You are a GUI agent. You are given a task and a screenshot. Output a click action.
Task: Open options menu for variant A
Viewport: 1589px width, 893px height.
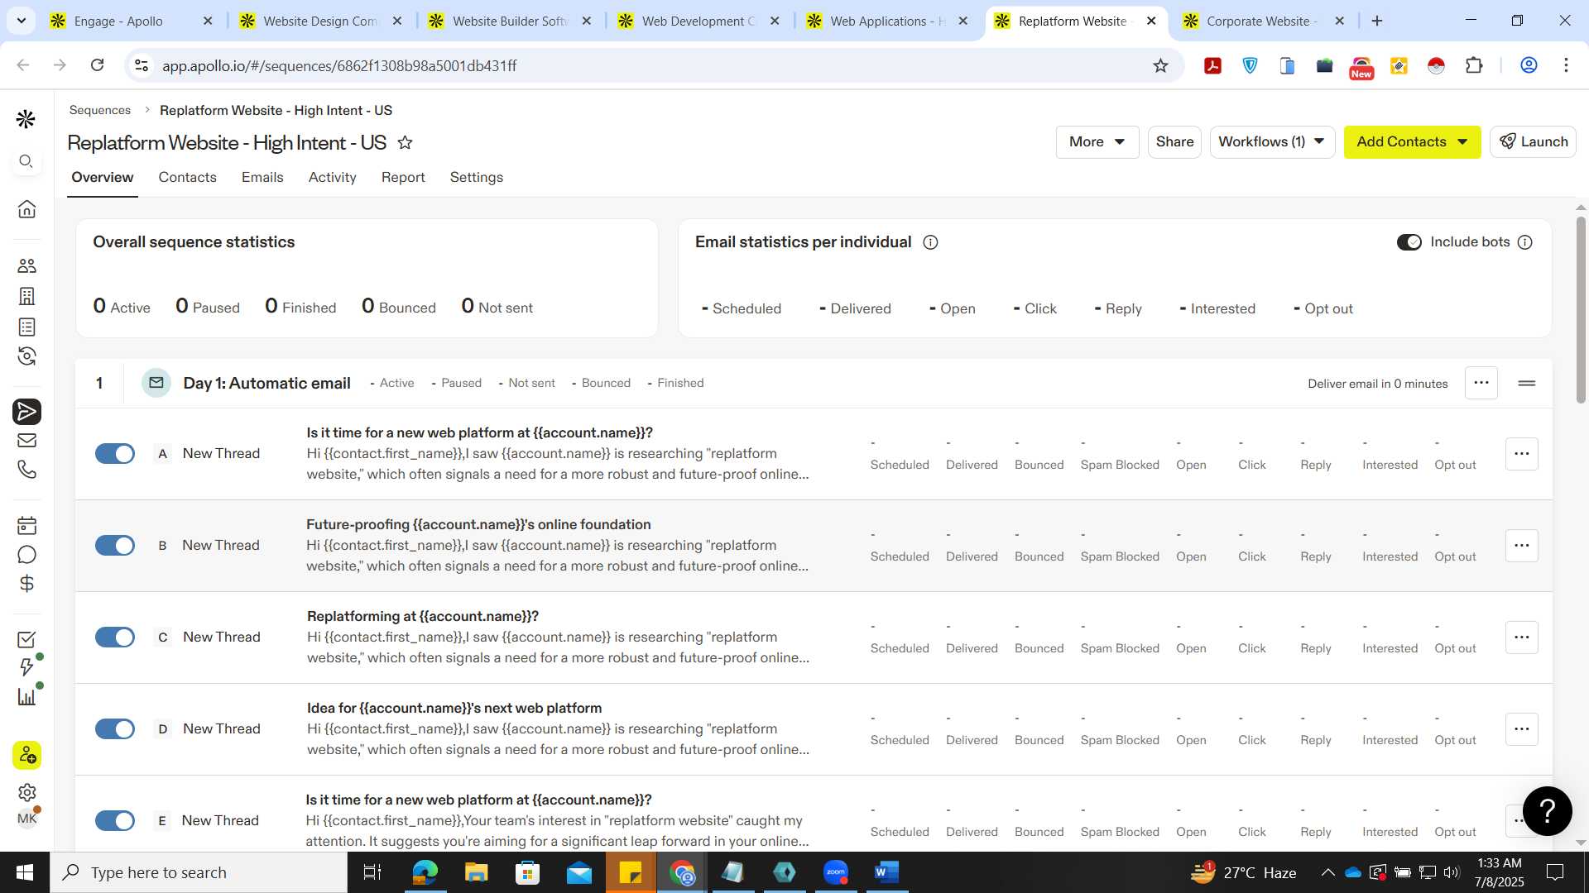coord(1521,454)
